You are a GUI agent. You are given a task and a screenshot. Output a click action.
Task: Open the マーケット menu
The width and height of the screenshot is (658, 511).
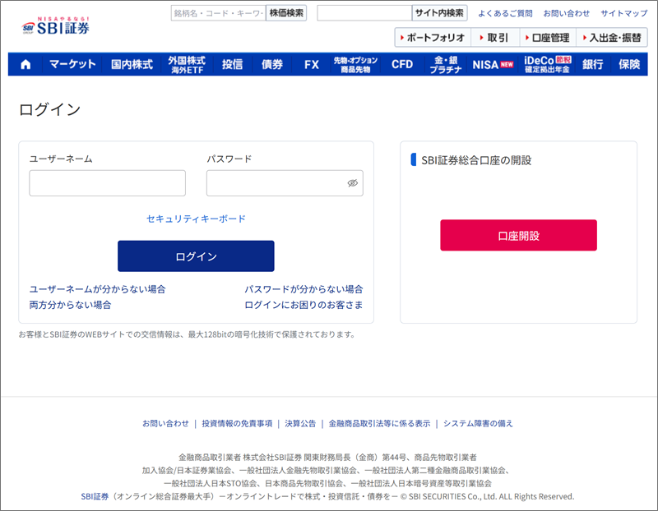click(x=72, y=64)
